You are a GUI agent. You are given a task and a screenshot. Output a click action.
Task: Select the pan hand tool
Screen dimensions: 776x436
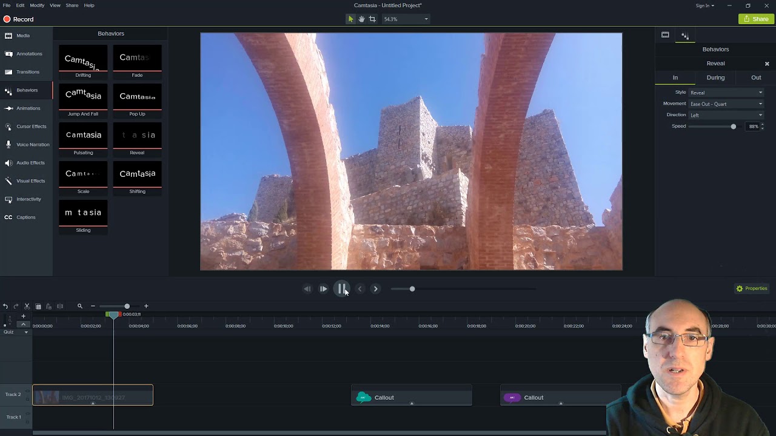tap(361, 19)
